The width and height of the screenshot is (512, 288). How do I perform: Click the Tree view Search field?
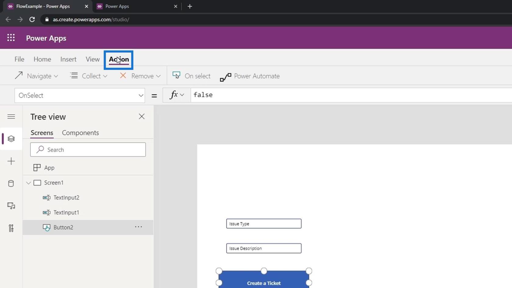pyautogui.click(x=88, y=150)
